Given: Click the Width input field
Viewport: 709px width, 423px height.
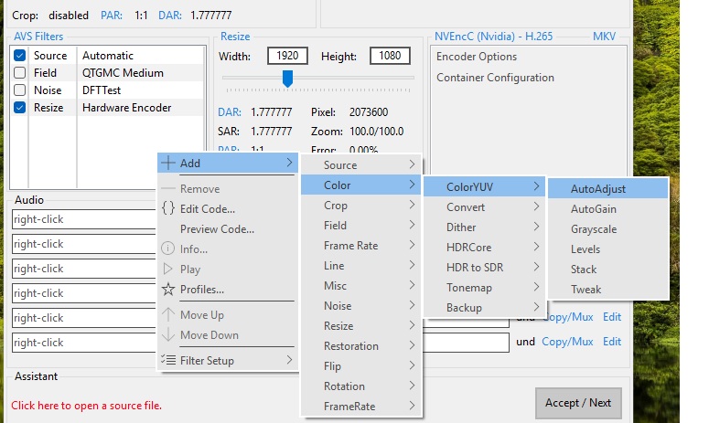Looking at the screenshot, I should click(287, 56).
